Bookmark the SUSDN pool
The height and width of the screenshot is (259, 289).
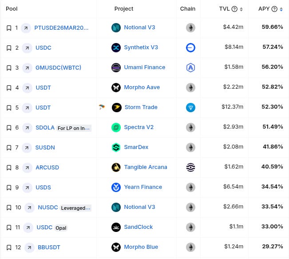(x=9, y=148)
